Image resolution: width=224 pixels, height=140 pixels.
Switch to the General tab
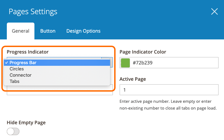(20, 31)
